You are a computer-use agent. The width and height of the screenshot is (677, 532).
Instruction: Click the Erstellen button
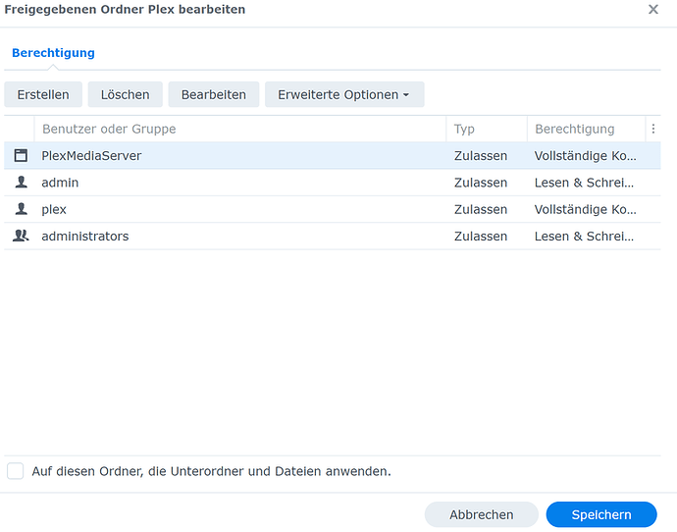(43, 94)
